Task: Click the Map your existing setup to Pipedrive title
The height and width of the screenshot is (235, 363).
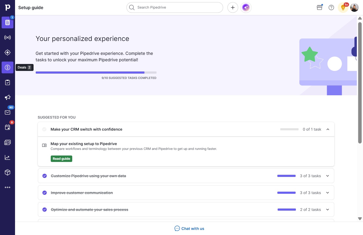Action: [84, 144]
